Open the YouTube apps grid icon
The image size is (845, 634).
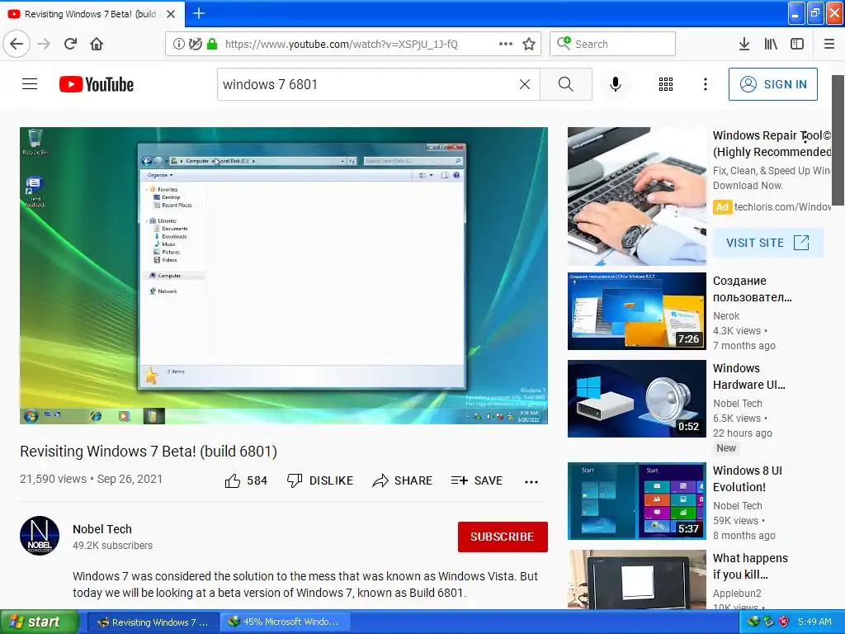666,84
